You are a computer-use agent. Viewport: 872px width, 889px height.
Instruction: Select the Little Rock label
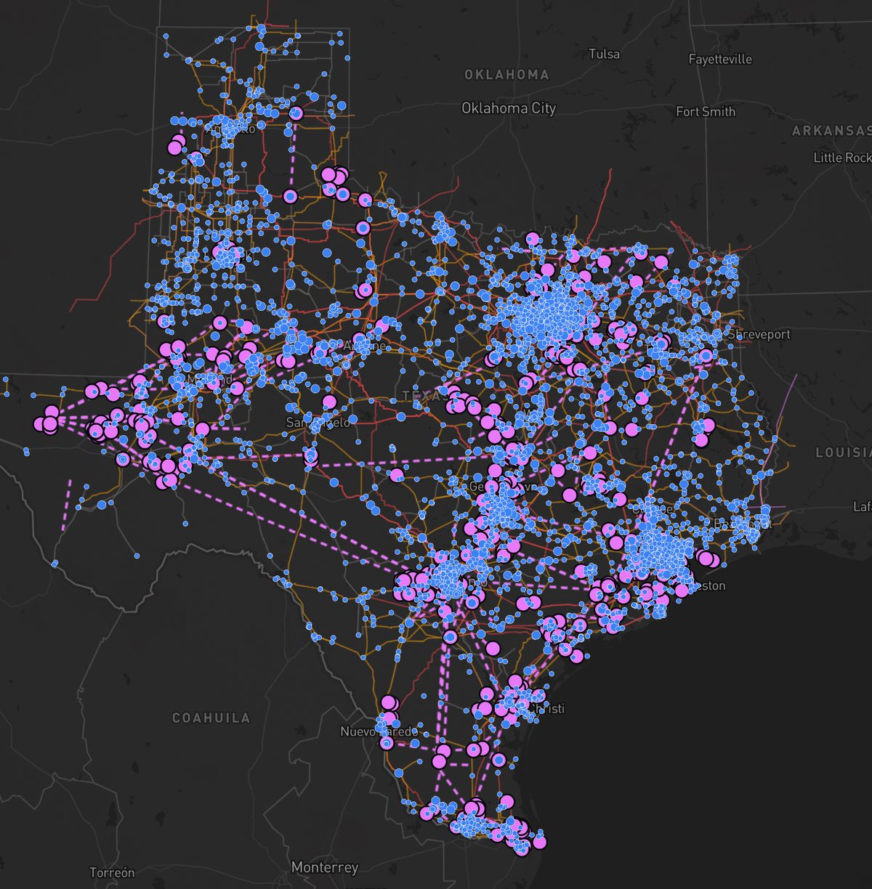pyautogui.click(x=842, y=158)
